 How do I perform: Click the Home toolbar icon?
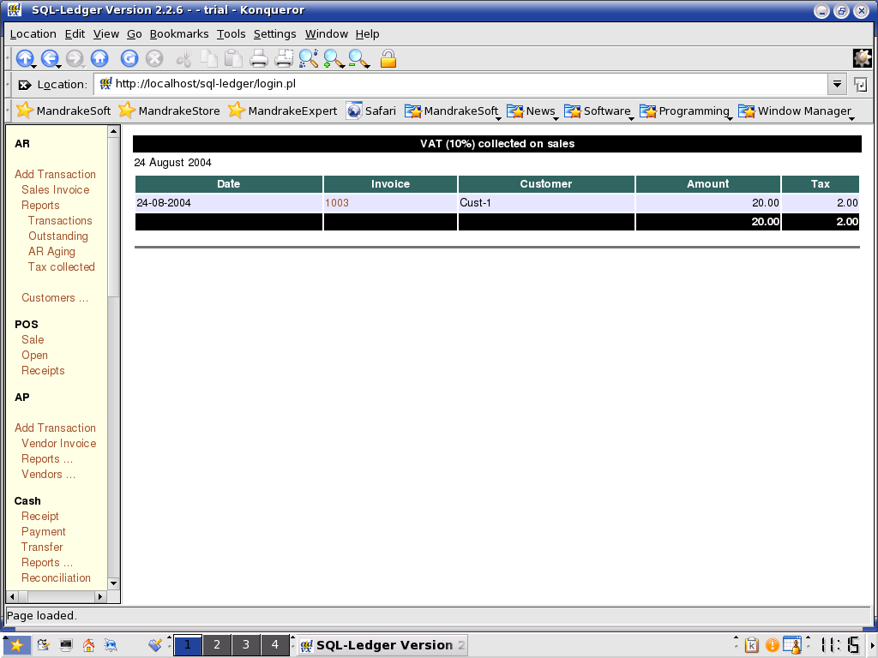[x=99, y=58]
